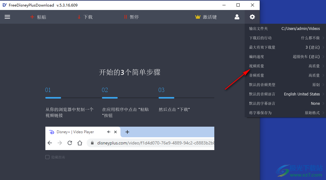Click the 原始格式 value
Screen dimensions: 326x180
pyautogui.click(x=312, y=113)
